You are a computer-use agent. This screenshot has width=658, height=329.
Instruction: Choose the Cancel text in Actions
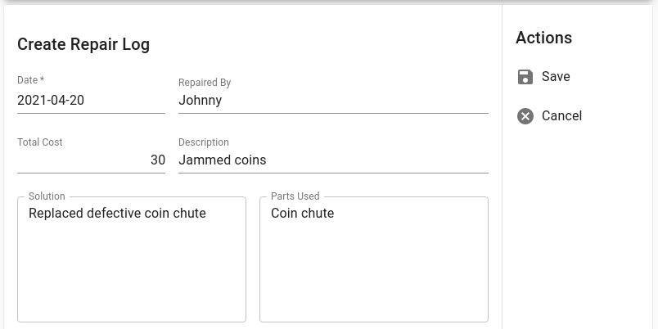tap(561, 116)
